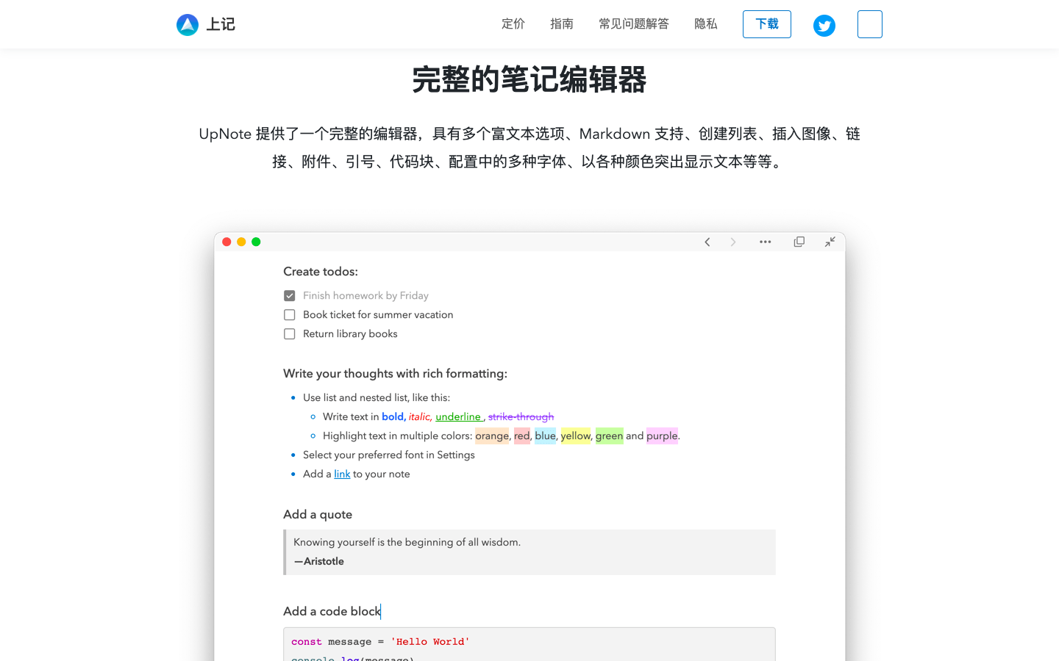Click the purple highlighted word
Image resolution: width=1059 pixels, height=661 pixels.
click(x=662, y=436)
